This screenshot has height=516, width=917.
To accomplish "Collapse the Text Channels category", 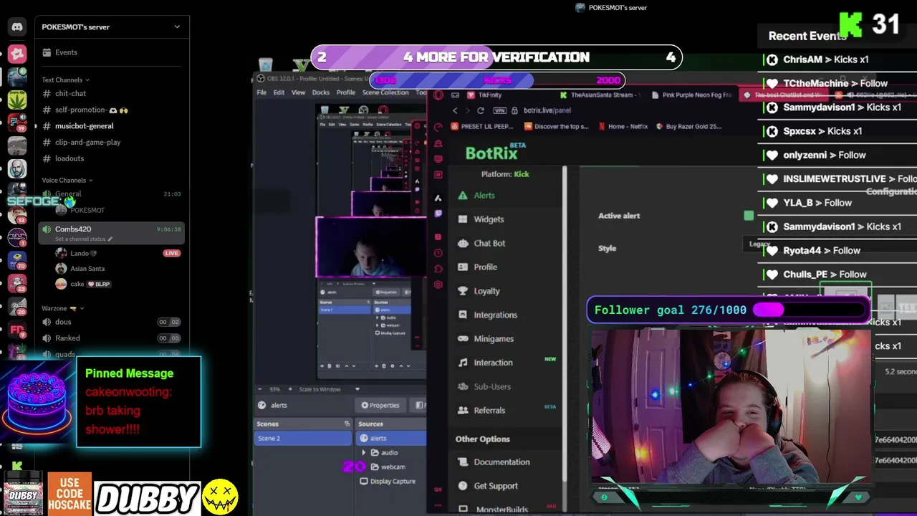I will tap(65, 80).
